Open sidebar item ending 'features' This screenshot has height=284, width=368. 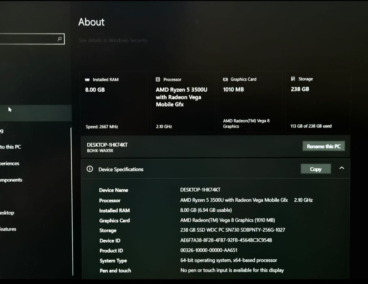coord(8,229)
